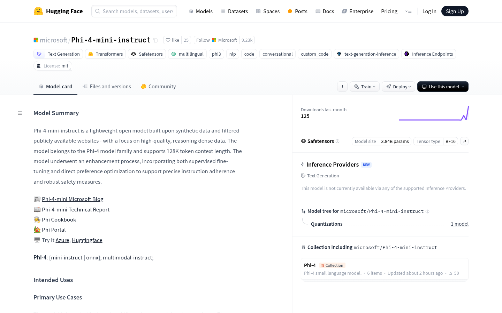Image resolution: width=502 pixels, height=313 pixels.
Task: Click the Quantizations label in model tree
Action: click(x=327, y=224)
